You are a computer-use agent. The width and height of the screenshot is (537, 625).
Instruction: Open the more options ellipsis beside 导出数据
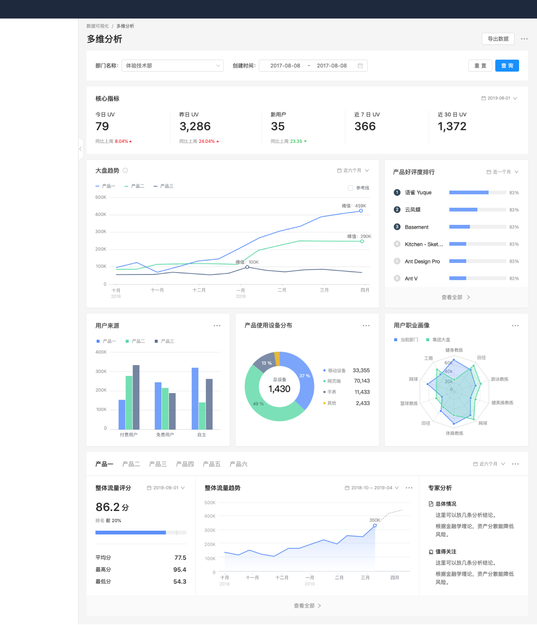tap(524, 39)
